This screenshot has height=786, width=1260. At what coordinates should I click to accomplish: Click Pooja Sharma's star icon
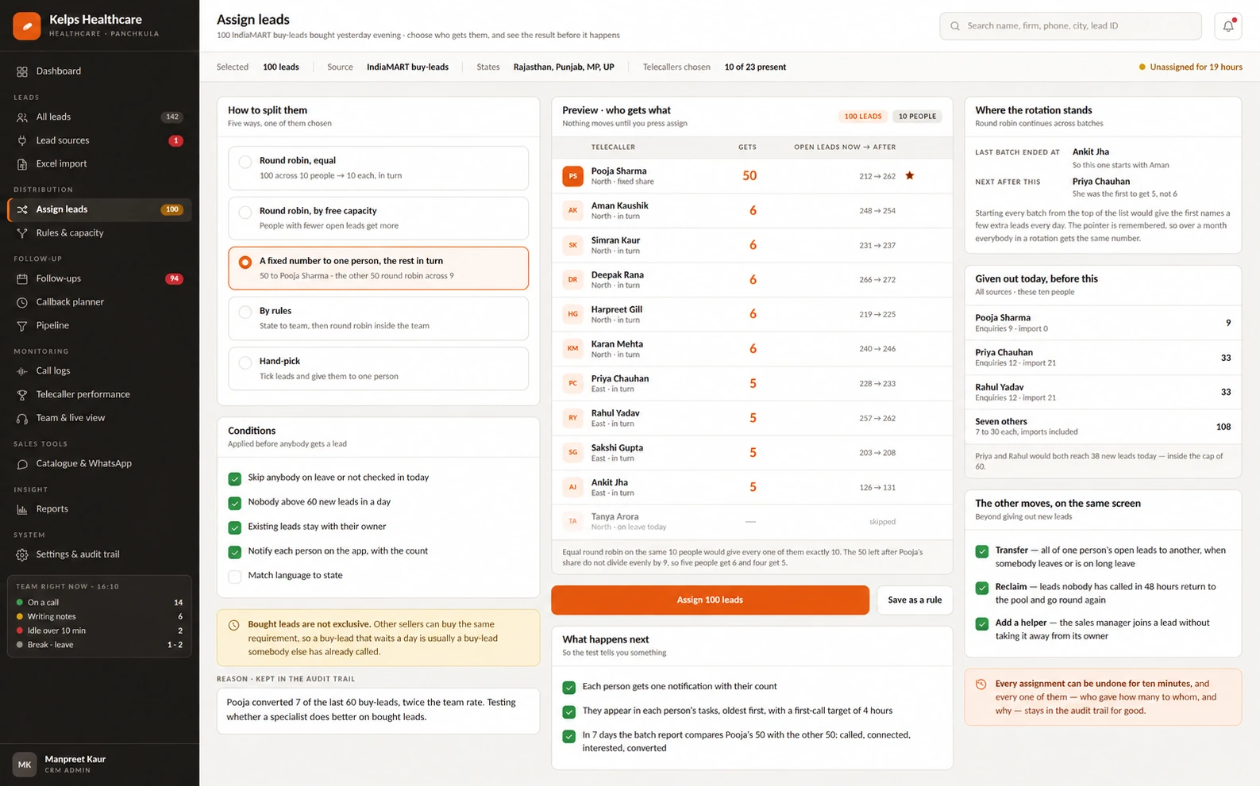(x=910, y=175)
